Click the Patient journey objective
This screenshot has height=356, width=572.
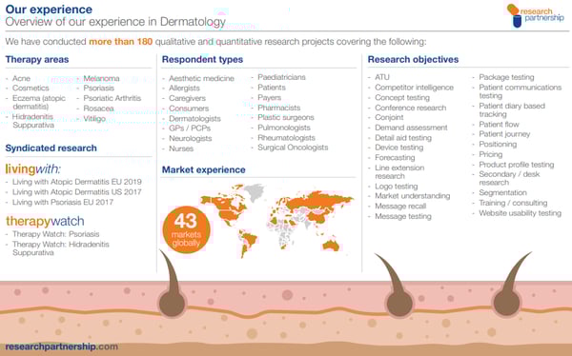(504, 134)
